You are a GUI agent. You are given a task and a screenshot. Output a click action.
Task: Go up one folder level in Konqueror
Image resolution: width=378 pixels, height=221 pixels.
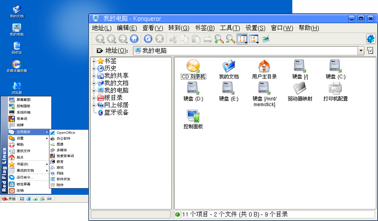(x=100, y=39)
